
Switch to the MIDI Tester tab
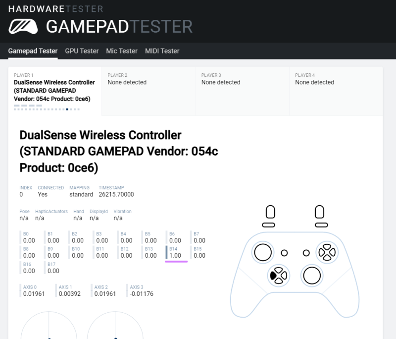(162, 51)
